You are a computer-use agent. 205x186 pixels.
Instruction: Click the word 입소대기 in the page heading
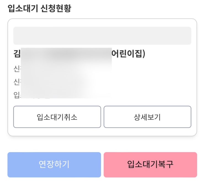point(23,8)
